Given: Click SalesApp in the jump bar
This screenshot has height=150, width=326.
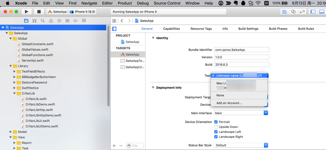Looking at the screenshot, I should [144, 21].
